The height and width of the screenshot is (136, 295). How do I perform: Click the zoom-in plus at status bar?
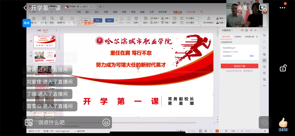point(265,131)
